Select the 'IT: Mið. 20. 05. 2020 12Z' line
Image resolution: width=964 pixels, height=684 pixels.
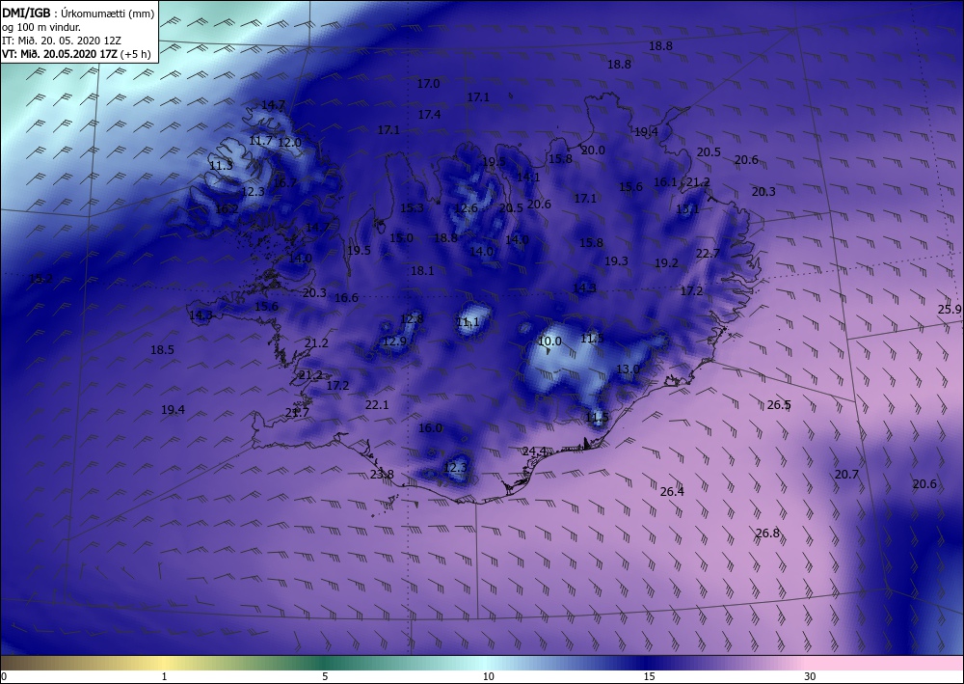(x=62, y=41)
